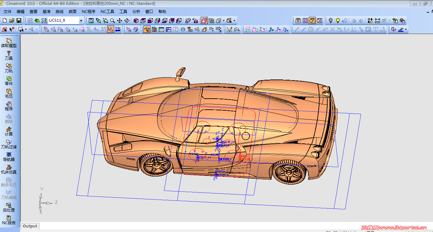
Task: Click the funnel filter icon
Action: coord(136,29)
